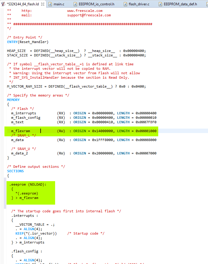
Task: Click the 0x14000000 origin value
Action: tap(102, 131)
